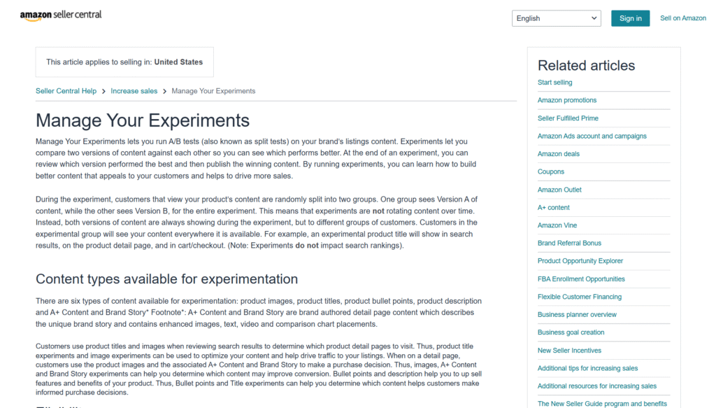716x408 pixels.
Task: Open the Coupons related article
Action: click(550, 171)
